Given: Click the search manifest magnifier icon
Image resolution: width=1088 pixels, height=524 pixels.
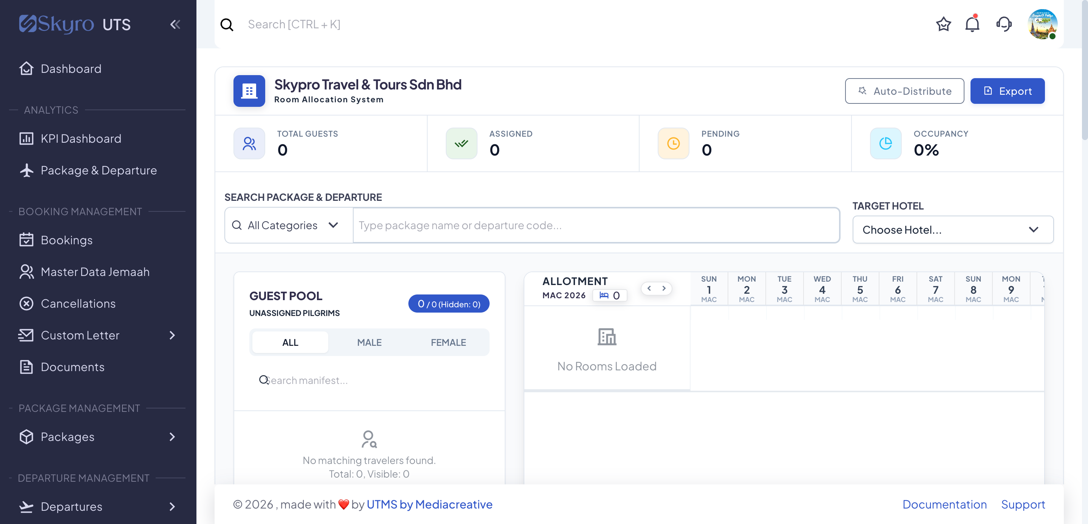Looking at the screenshot, I should [x=264, y=380].
